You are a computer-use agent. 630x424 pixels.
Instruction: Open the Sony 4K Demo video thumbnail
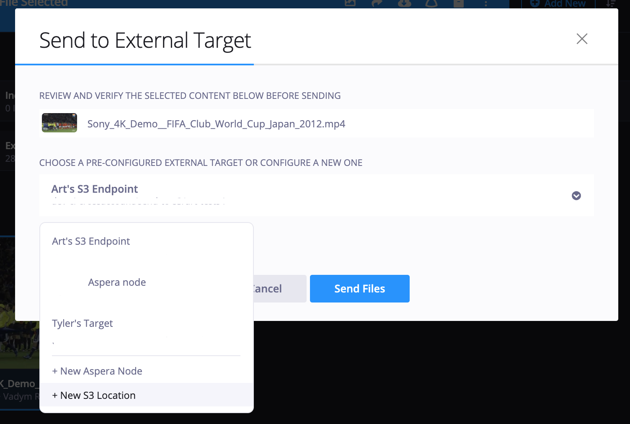[59, 123]
